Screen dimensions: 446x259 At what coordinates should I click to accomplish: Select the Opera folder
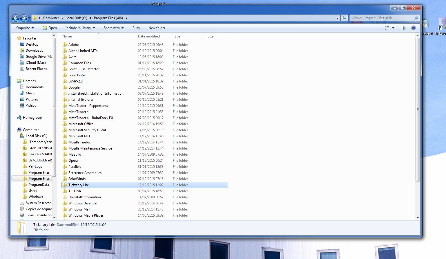[73, 161]
